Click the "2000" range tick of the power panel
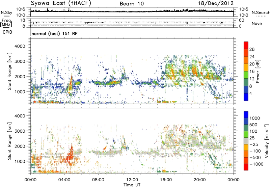The height and width of the screenshot is (187, 270). [20, 76]
